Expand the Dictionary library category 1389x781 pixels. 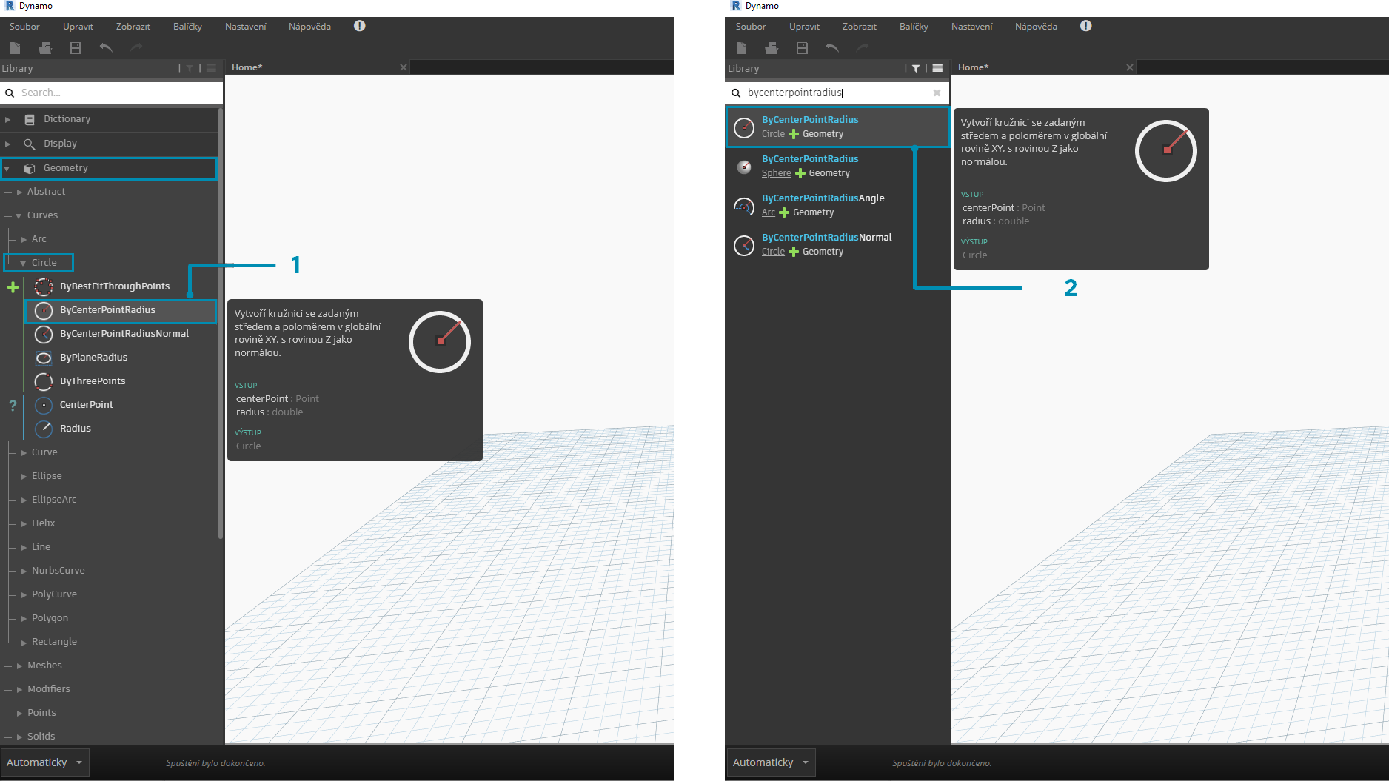8,119
